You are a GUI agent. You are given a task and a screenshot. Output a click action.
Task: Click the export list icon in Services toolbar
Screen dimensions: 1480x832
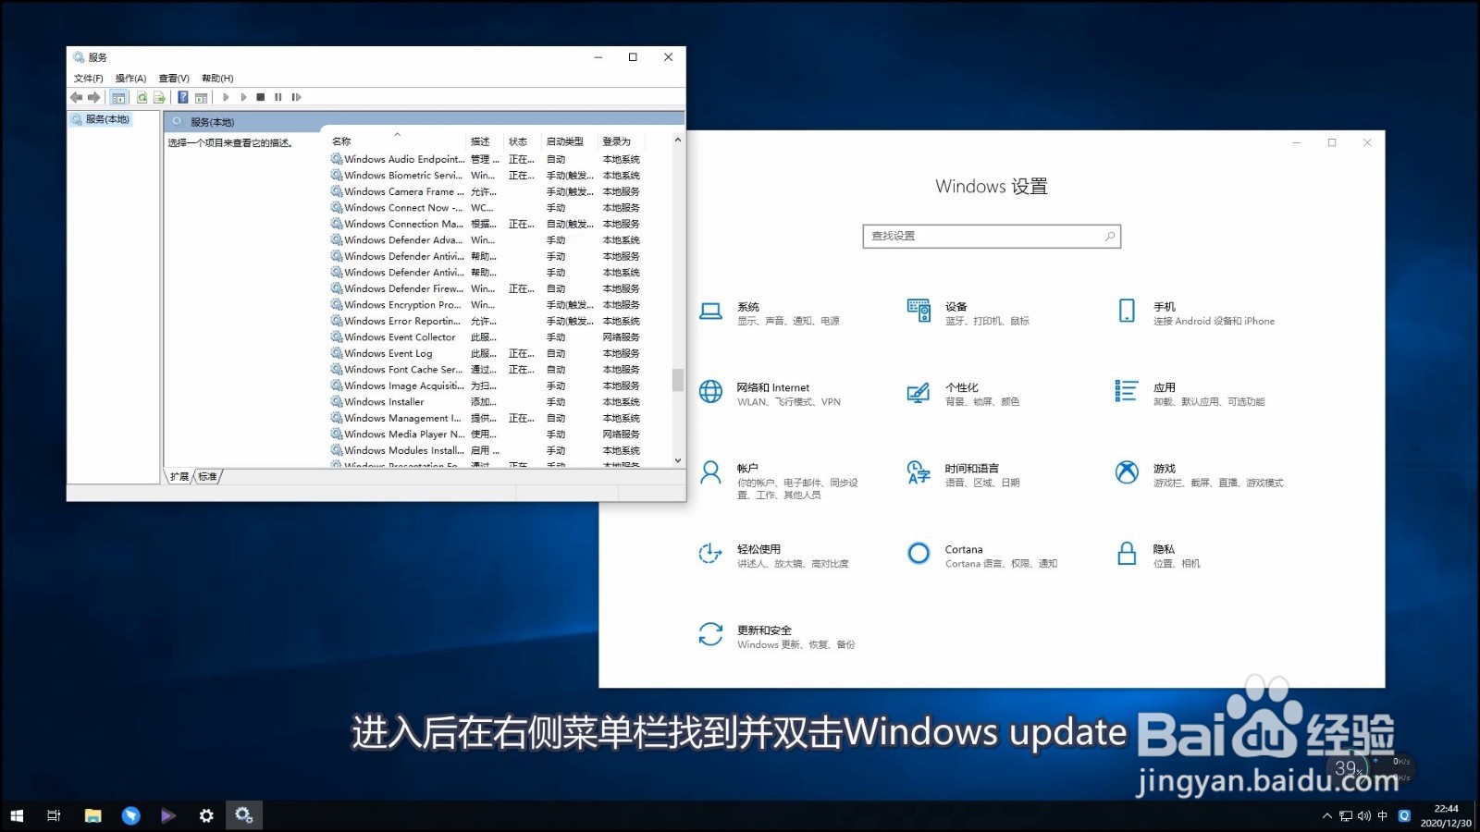click(158, 97)
